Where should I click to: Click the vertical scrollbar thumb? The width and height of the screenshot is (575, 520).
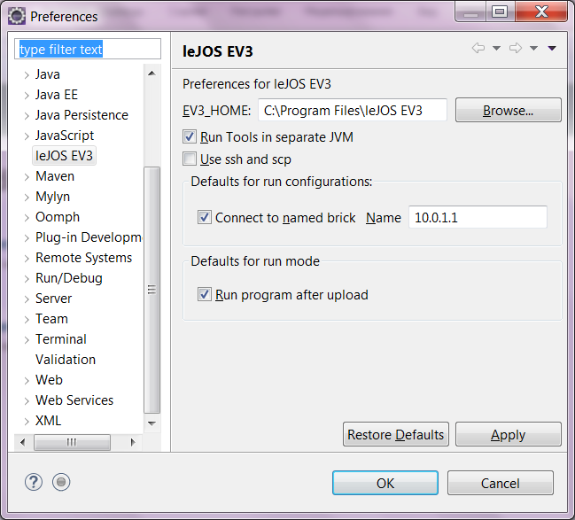pos(152,290)
